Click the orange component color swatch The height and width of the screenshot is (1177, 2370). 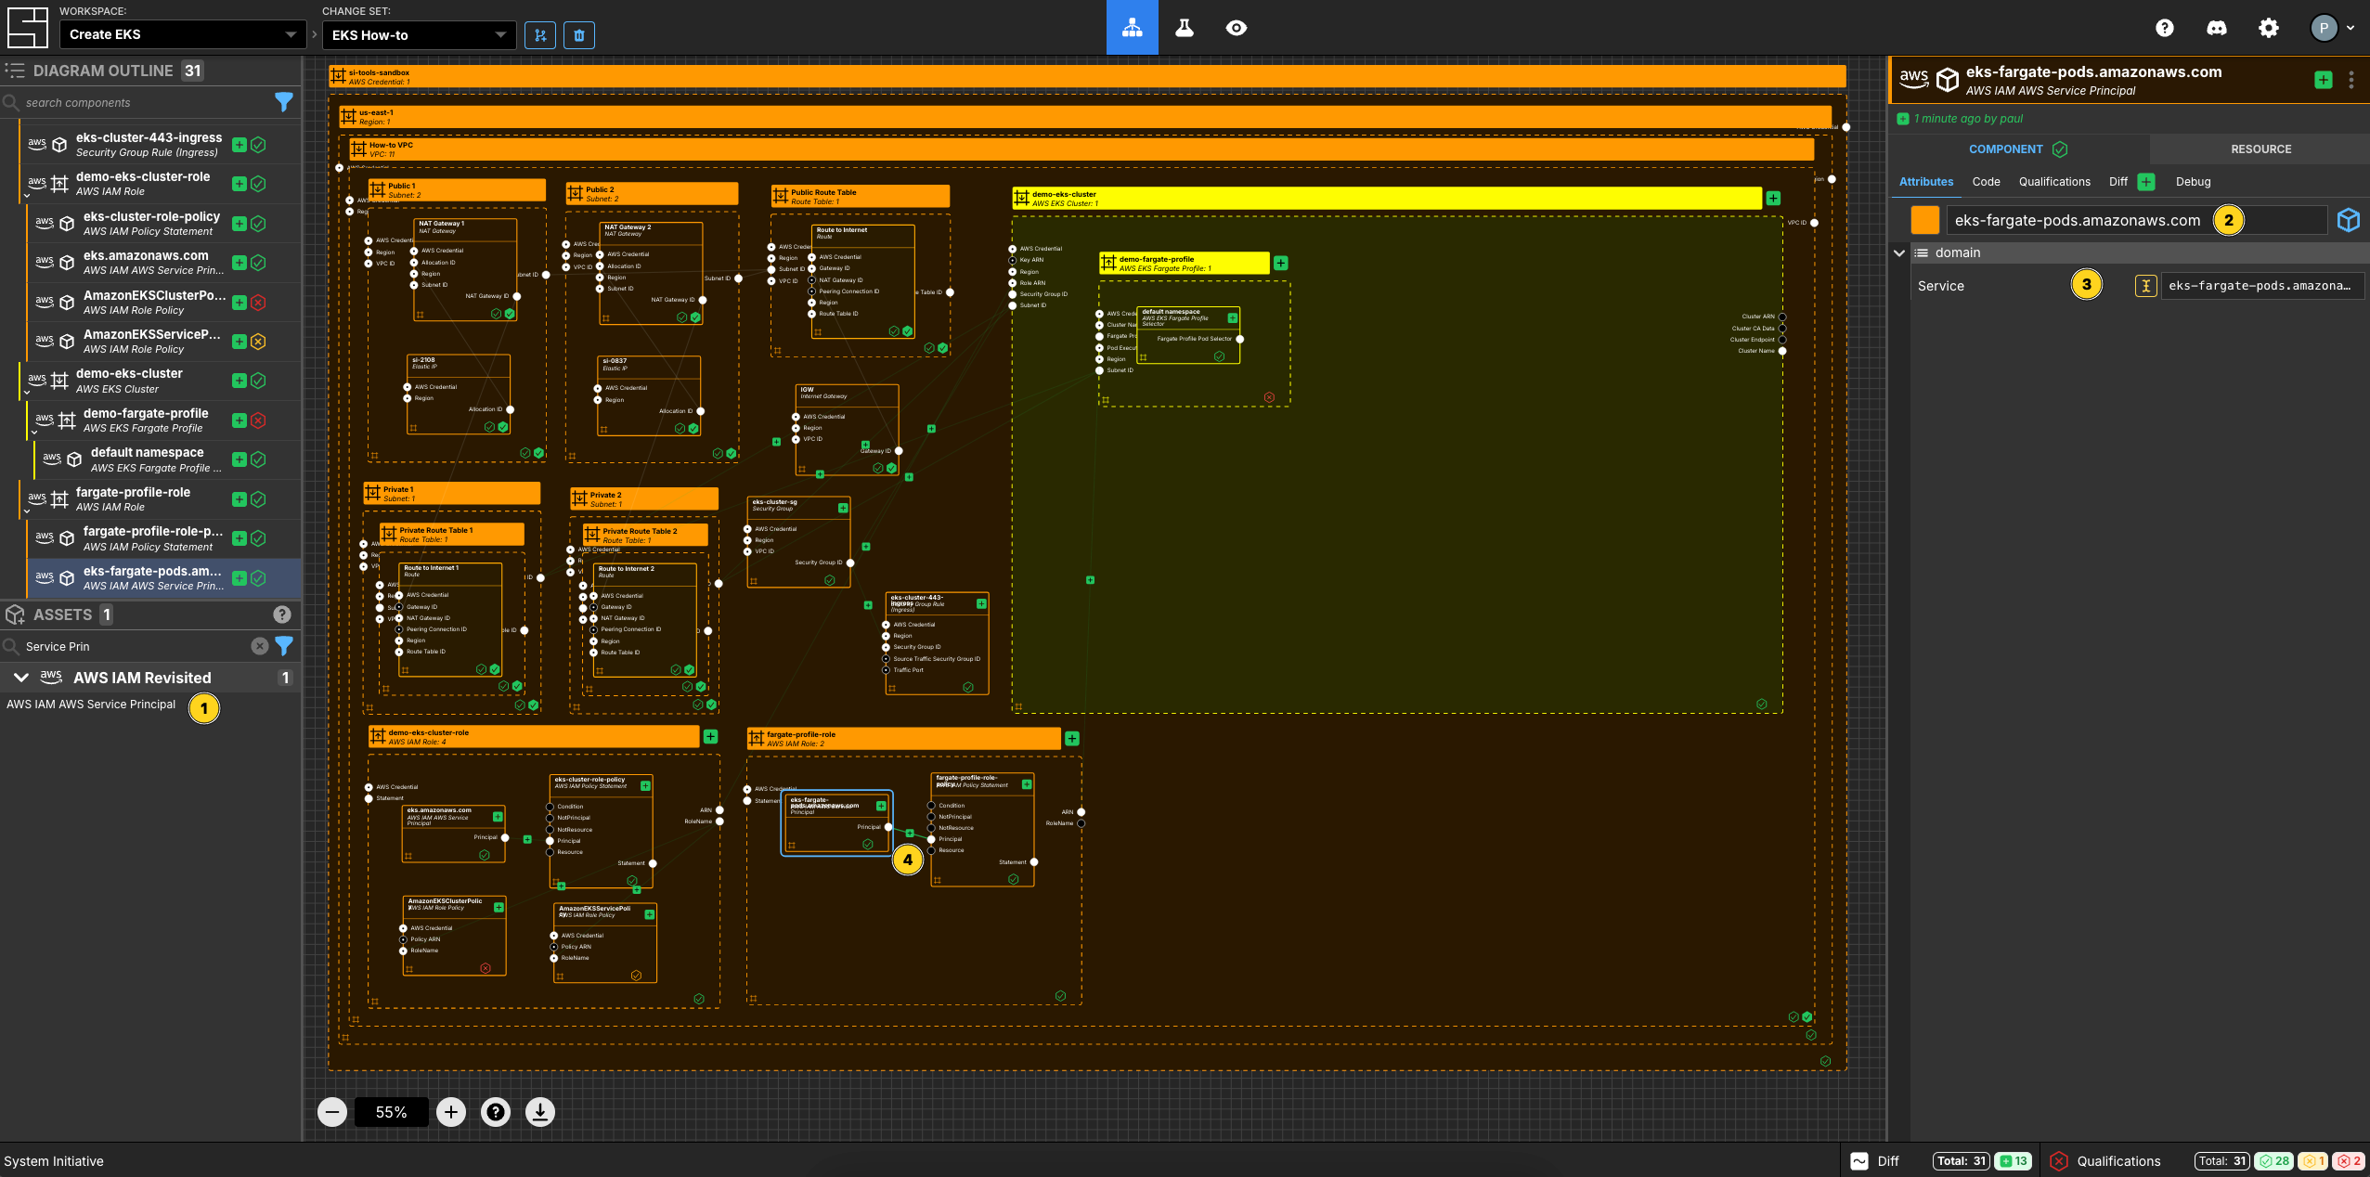tap(1925, 220)
